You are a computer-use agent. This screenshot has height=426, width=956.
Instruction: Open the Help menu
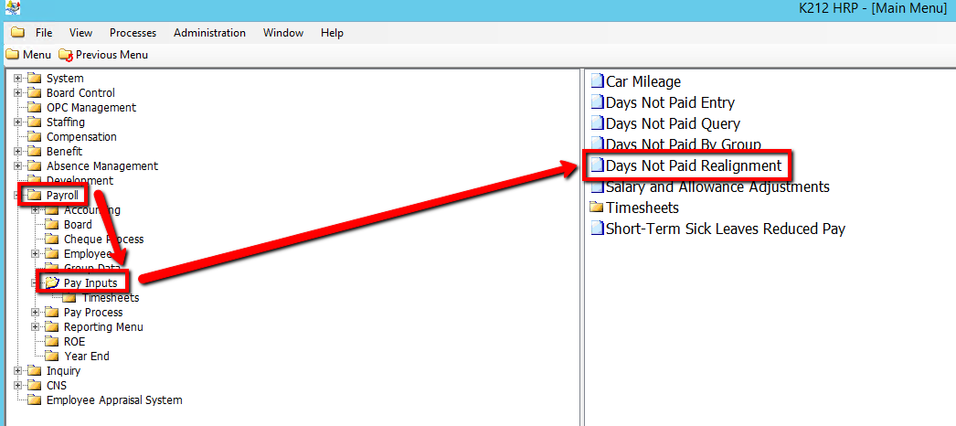coord(332,33)
